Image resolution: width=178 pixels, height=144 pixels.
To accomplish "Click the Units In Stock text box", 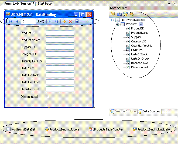I will pyautogui.click(x=60, y=75).
